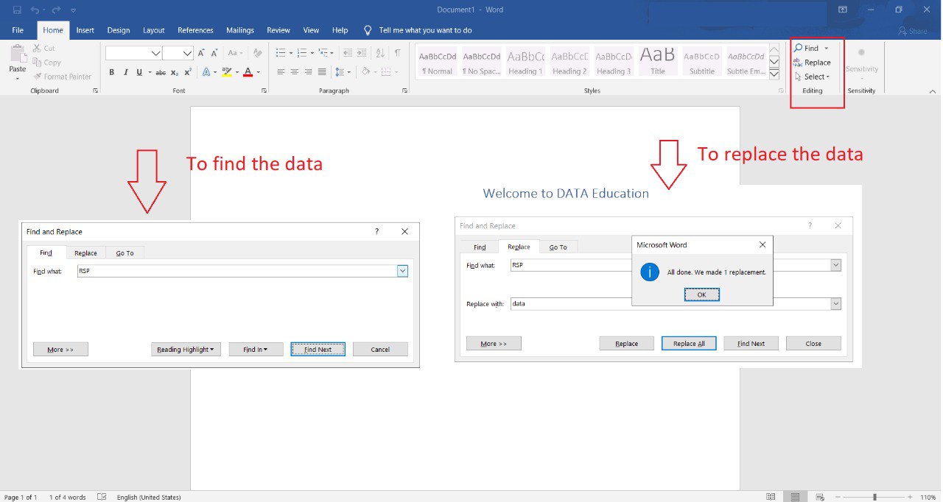Undo the last action

point(35,10)
